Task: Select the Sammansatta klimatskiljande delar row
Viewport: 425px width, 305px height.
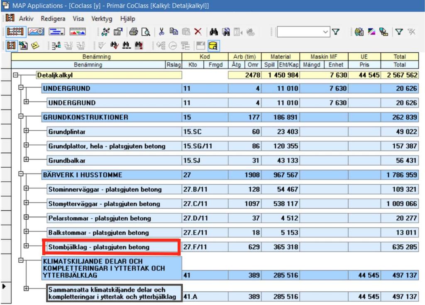Action: [115, 293]
